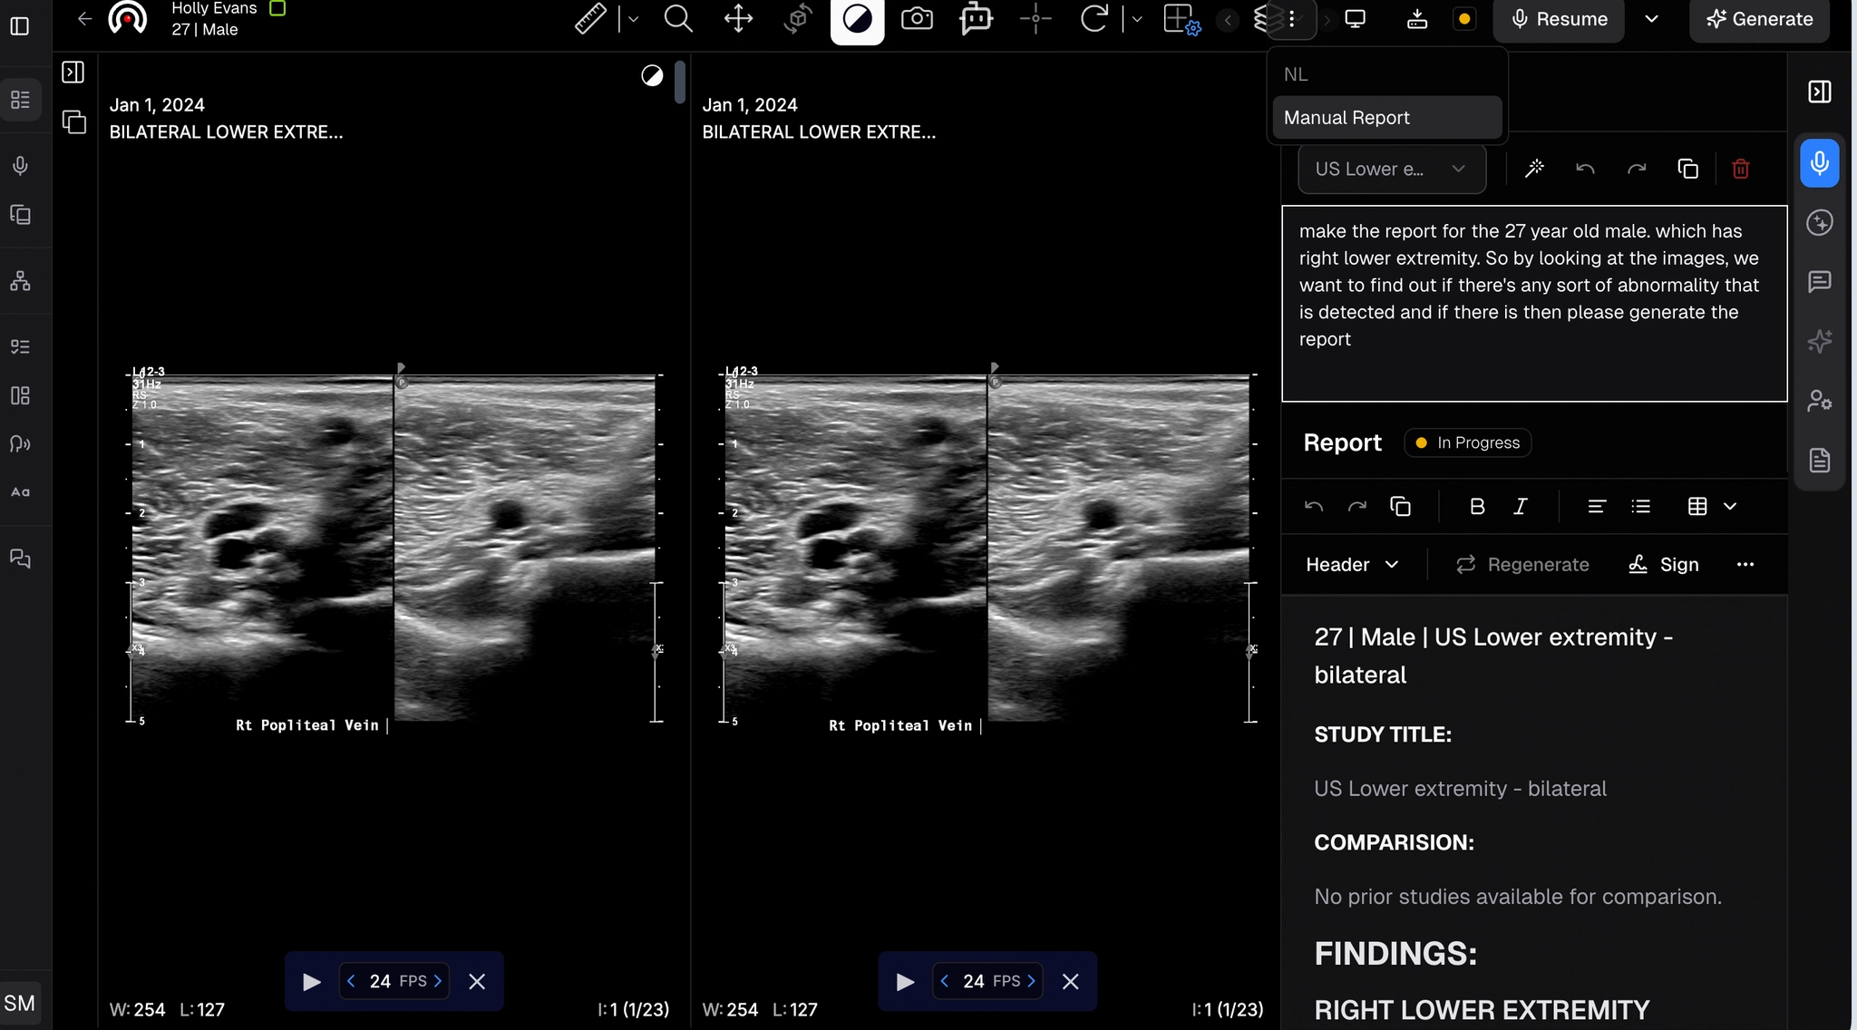Open the sparkle AI icon in right rail
The width and height of the screenshot is (1857, 1030).
[x=1819, y=341]
